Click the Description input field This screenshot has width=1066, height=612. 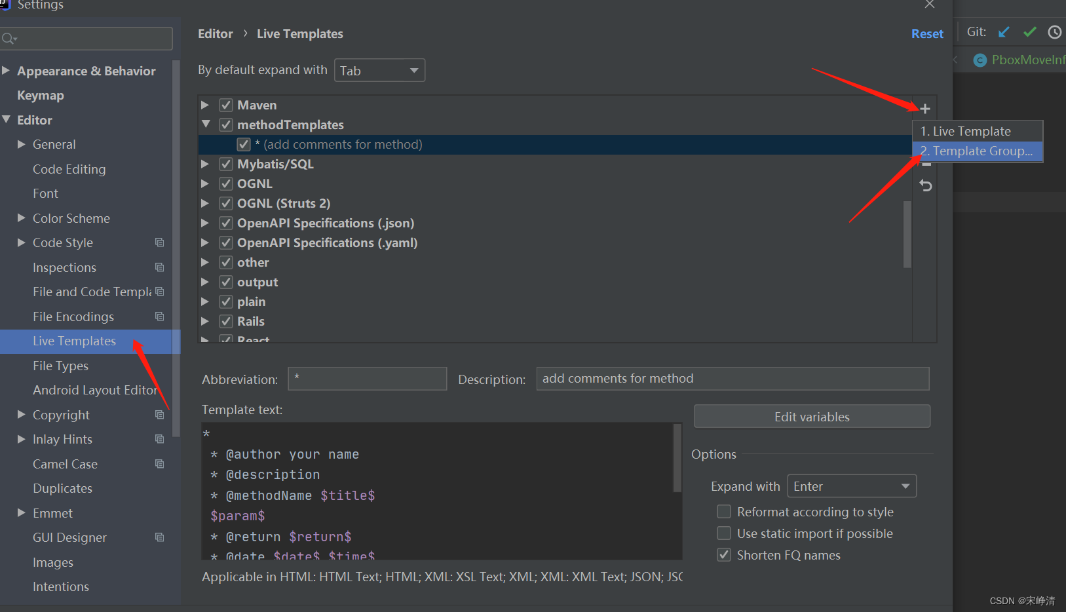coord(733,379)
